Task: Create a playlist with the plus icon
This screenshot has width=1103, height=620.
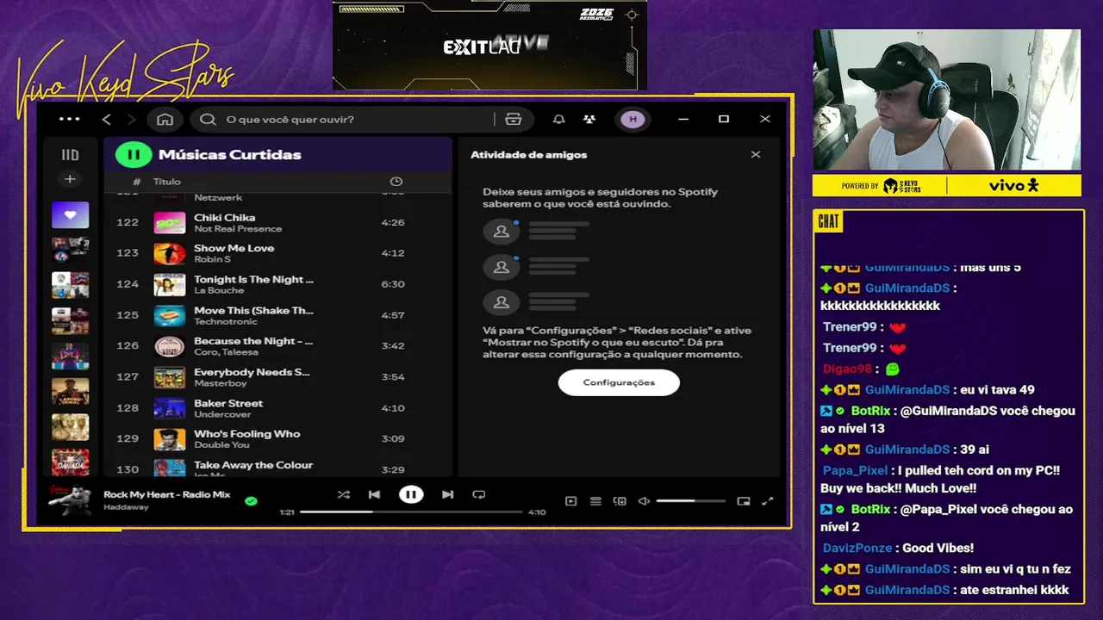Action: (x=70, y=179)
